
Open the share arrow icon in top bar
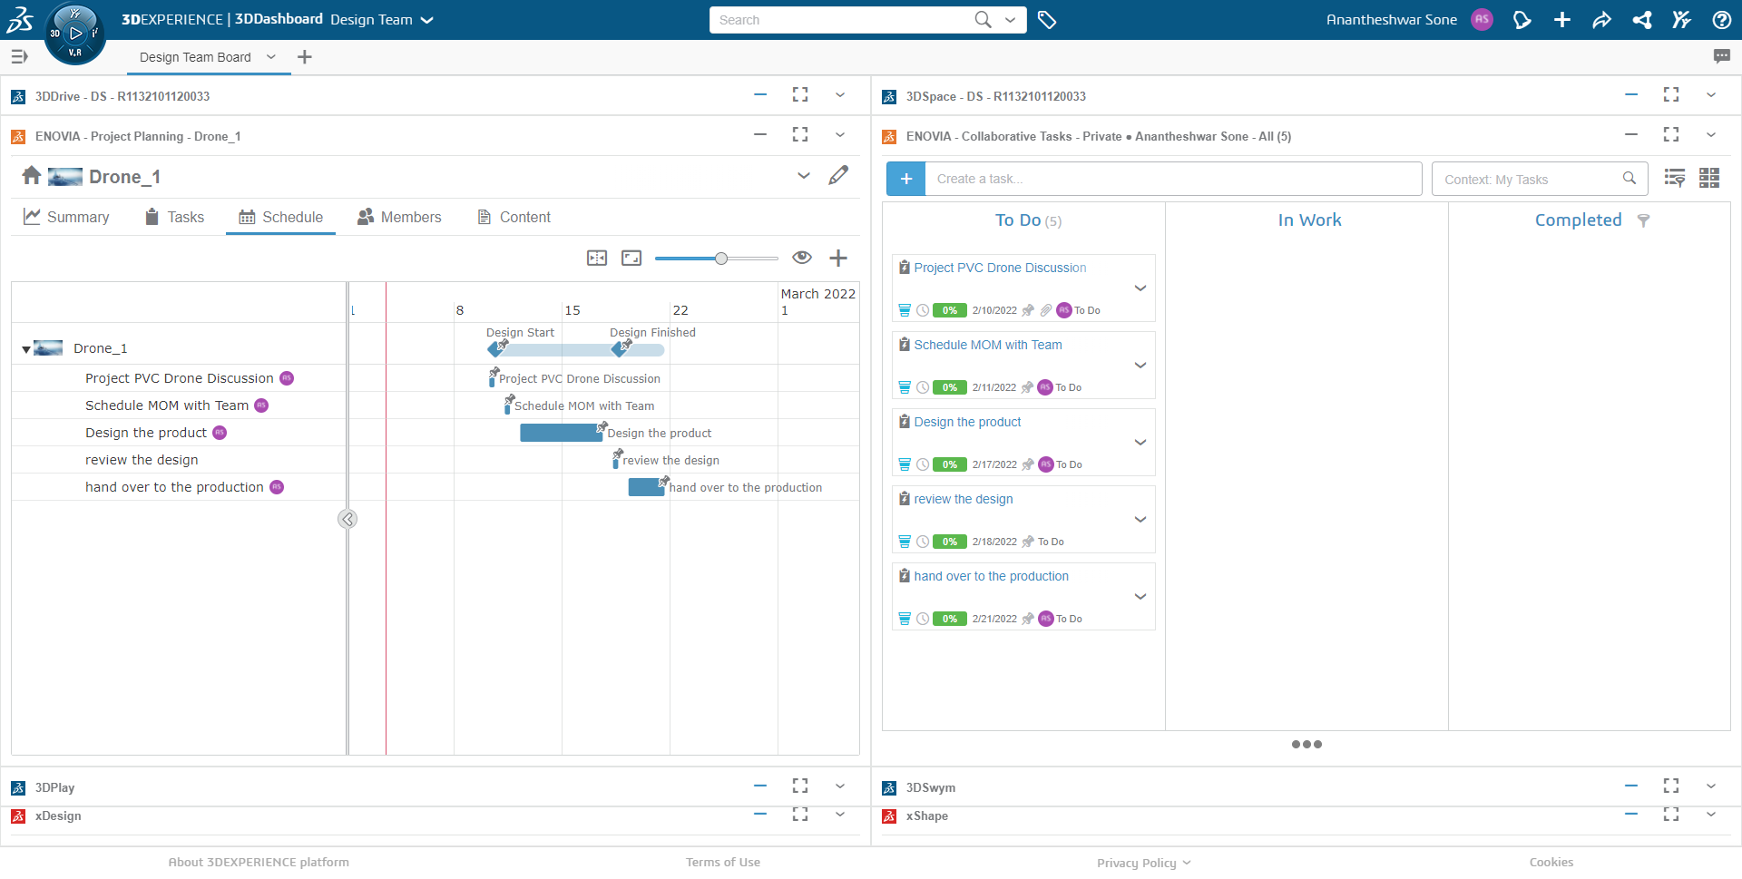coord(1601,20)
